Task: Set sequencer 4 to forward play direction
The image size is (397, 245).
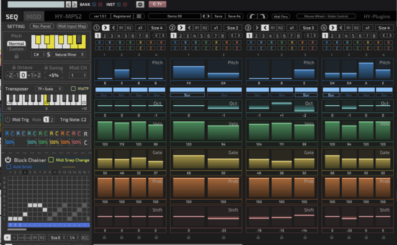Action: [x=333, y=28]
